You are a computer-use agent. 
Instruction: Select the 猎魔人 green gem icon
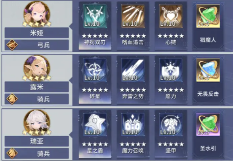(x=208, y=16)
